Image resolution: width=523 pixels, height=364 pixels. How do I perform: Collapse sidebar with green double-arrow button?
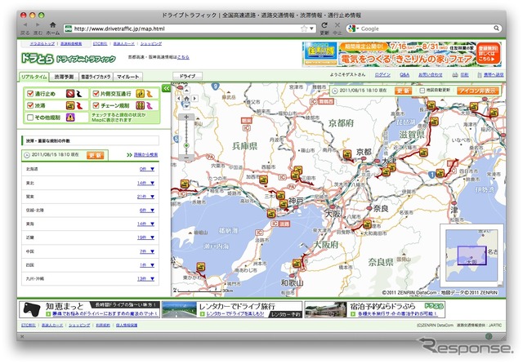[166, 88]
